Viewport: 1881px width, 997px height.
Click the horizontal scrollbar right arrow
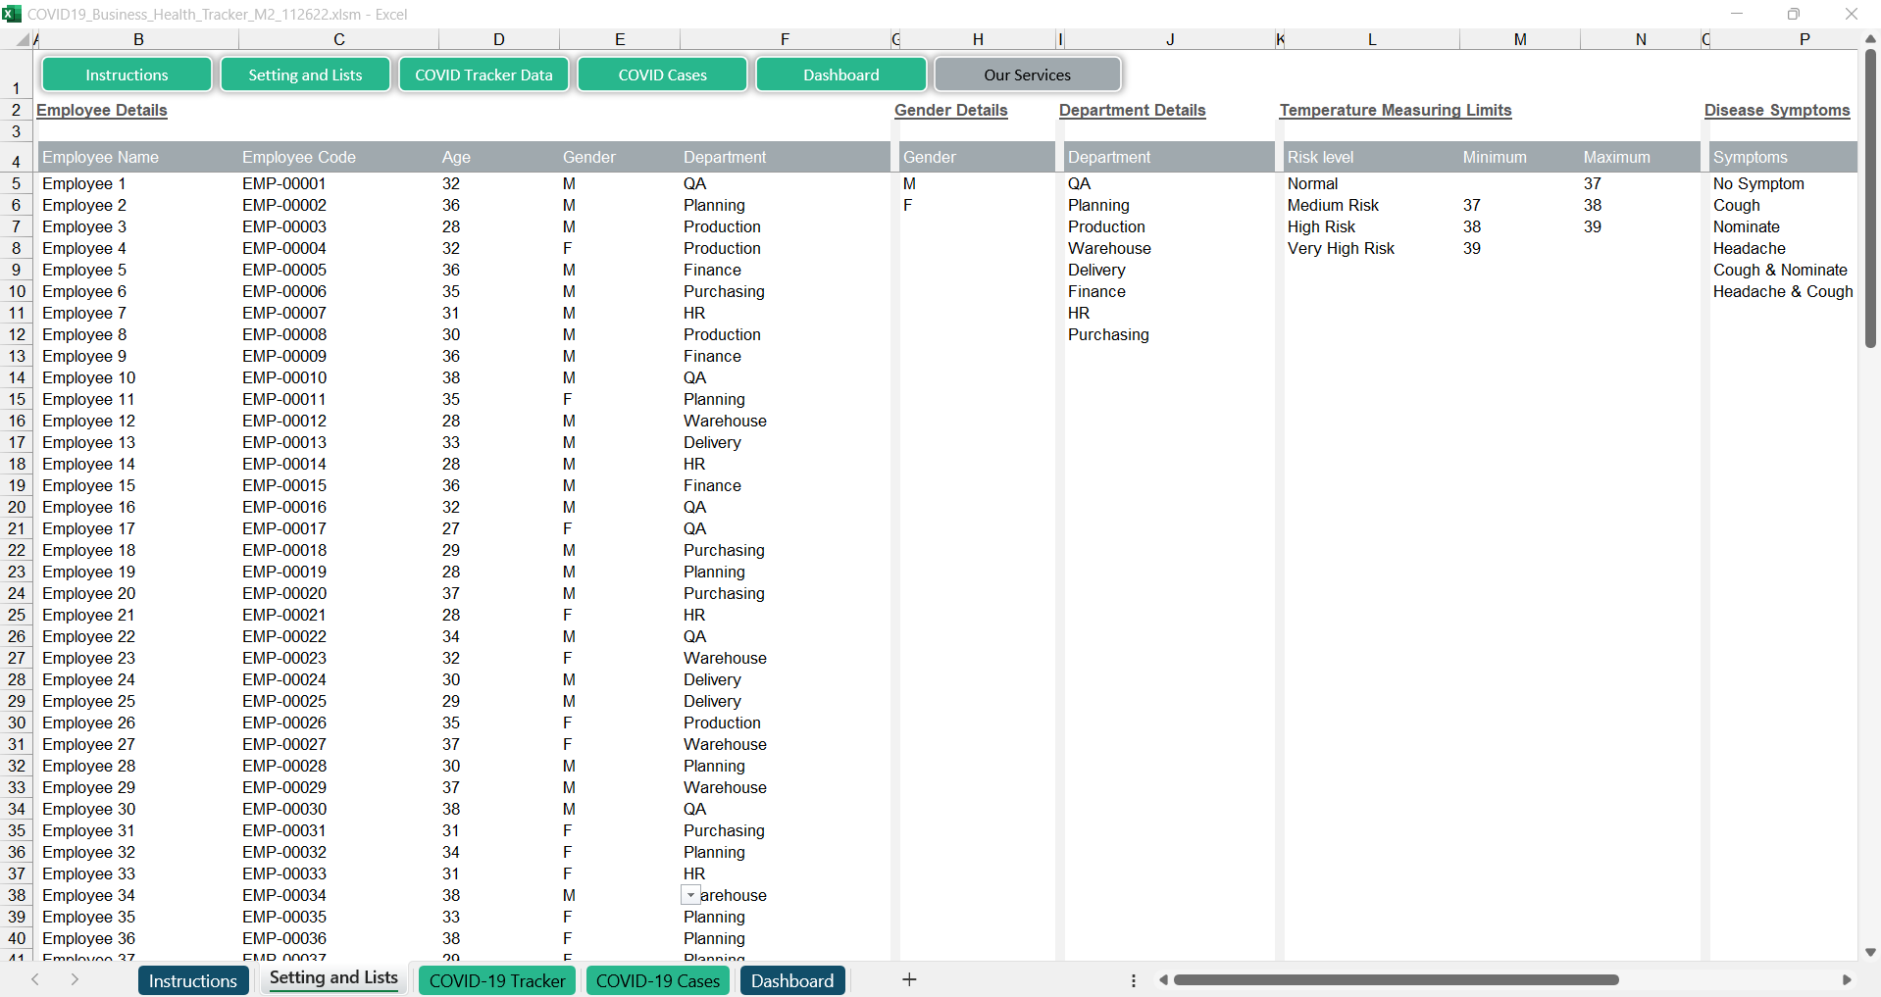coord(1847,979)
